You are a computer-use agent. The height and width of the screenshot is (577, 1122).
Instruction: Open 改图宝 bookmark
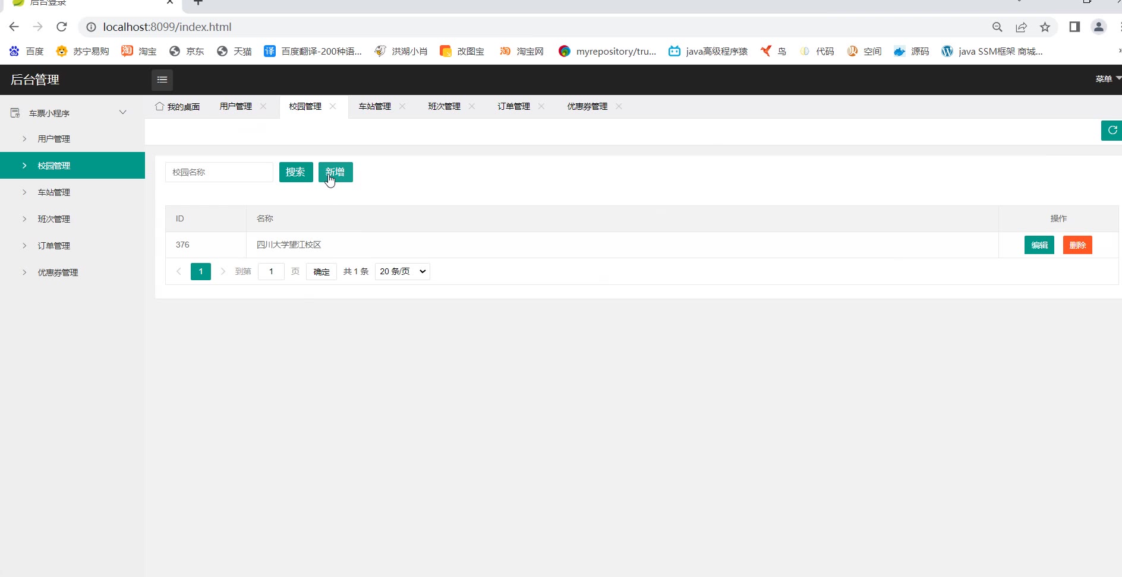[462, 52]
